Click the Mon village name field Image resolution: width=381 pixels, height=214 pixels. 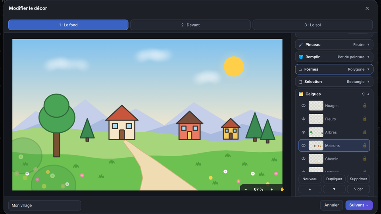pyautogui.click(x=45, y=206)
